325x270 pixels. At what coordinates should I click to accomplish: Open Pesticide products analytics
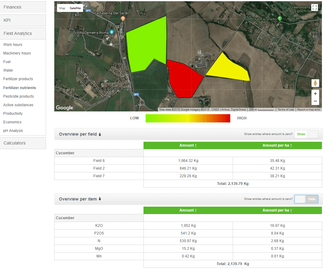[18, 96]
